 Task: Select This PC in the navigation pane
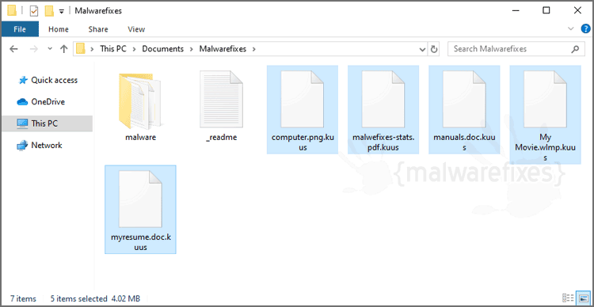pos(48,123)
